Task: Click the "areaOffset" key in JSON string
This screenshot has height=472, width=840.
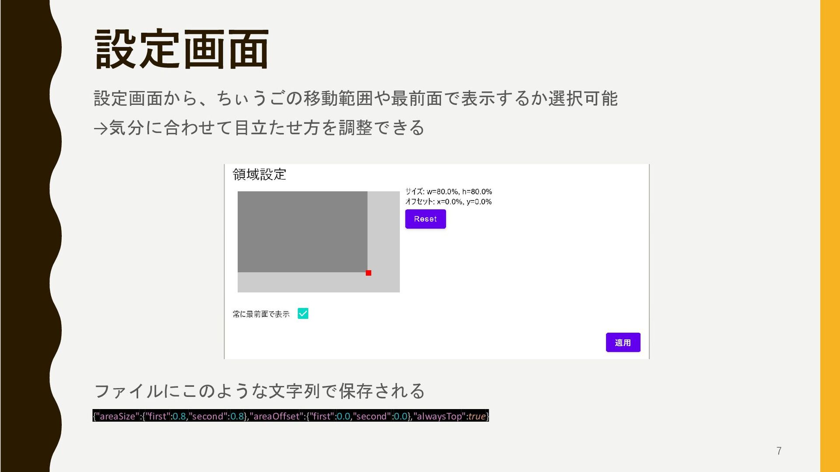Action: (276, 416)
